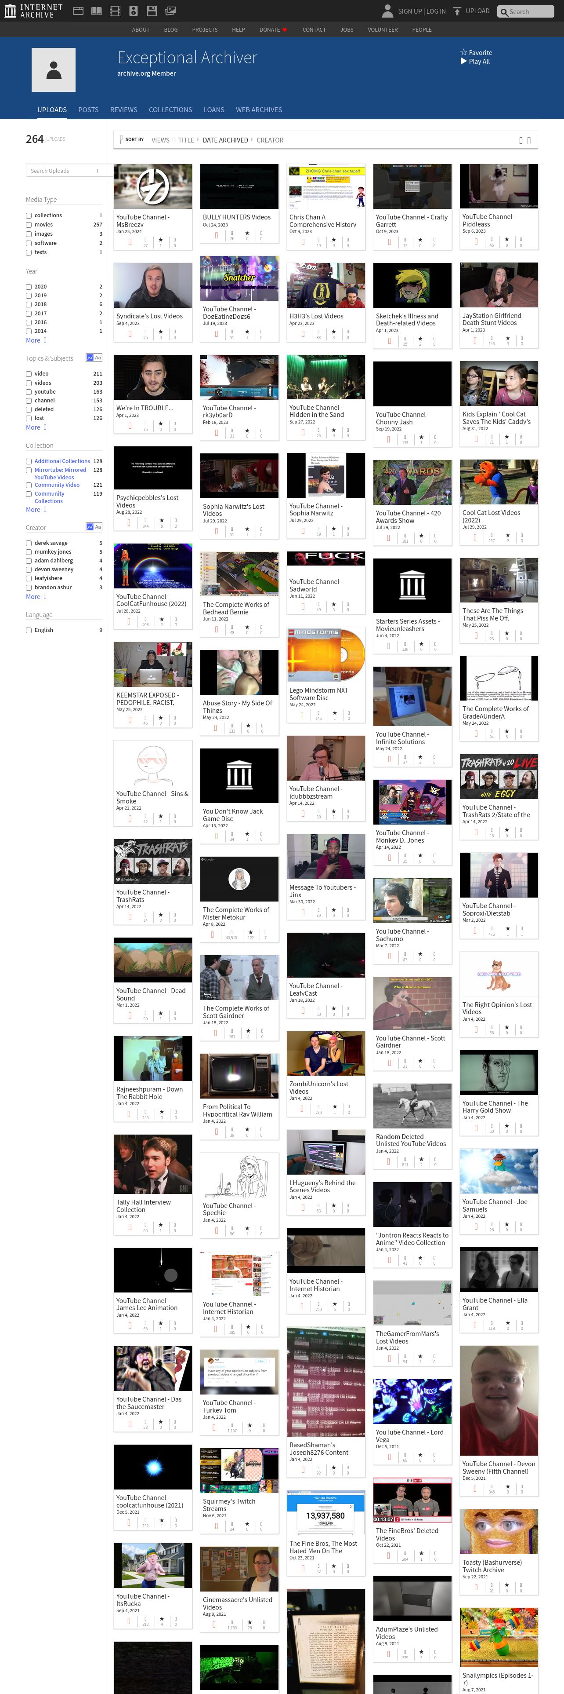Click the star icon on Syndicate's Lost Videos card
Viewport: 564px width, 1694px height.
pos(160,332)
